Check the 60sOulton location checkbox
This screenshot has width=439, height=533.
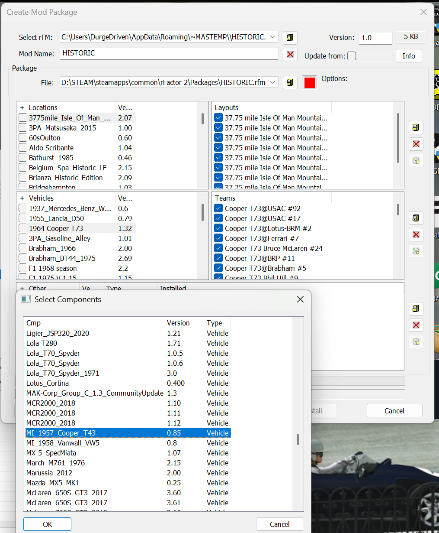[x=23, y=138]
